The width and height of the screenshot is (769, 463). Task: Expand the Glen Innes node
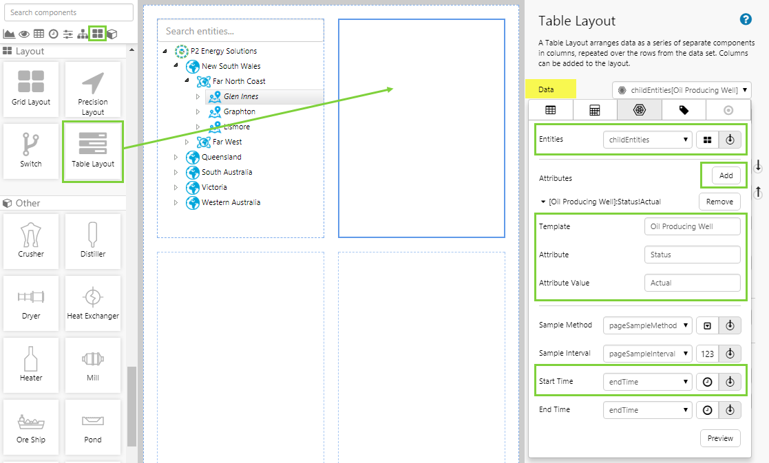point(198,96)
